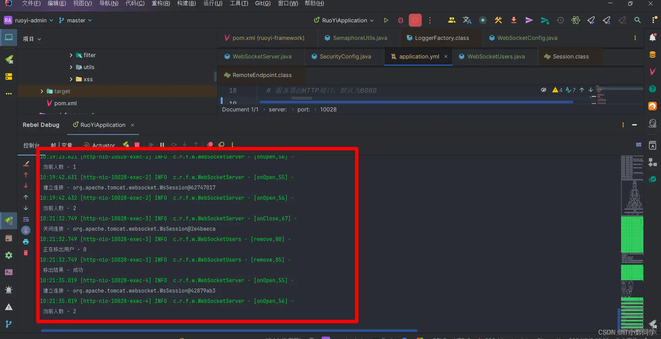Open the 文件(F) menu
661x339 pixels.
point(31,3)
